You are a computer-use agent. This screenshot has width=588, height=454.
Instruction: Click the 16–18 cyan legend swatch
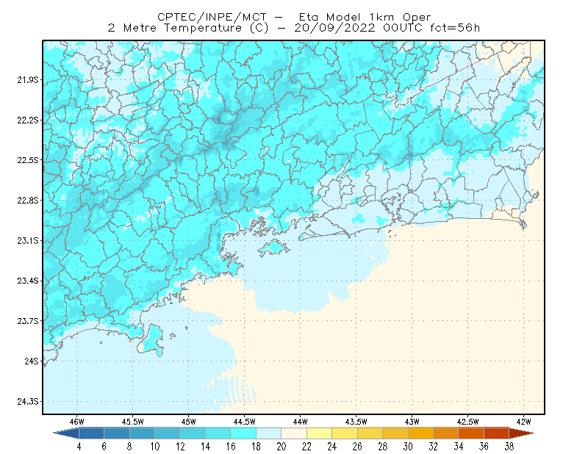(243, 433)
